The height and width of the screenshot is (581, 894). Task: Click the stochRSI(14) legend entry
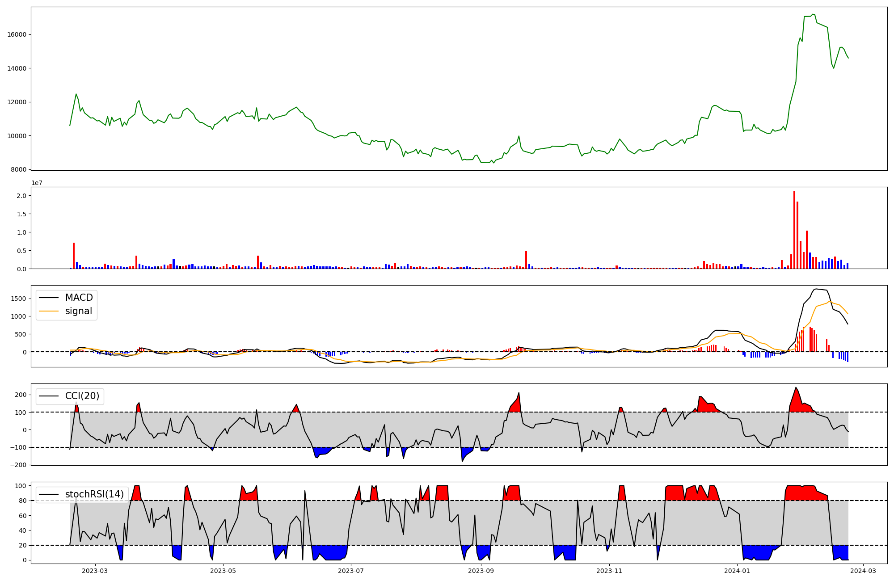click(x=94, y=494)
